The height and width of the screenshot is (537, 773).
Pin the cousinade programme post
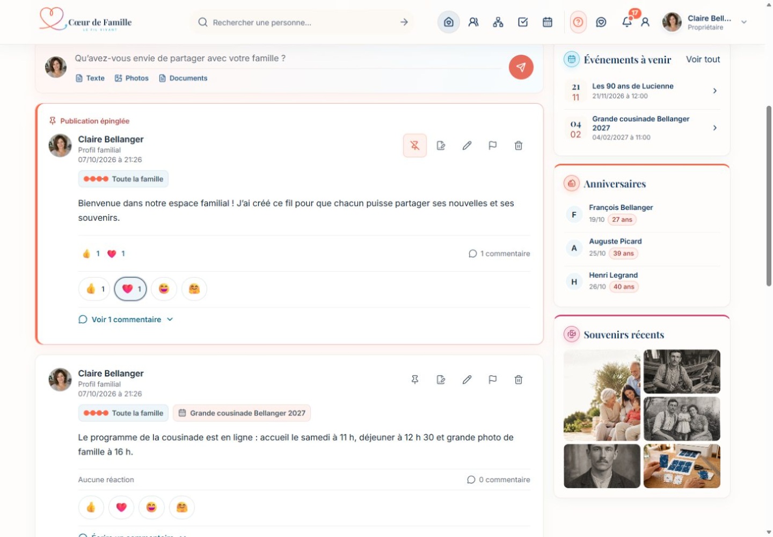point(415,380)
